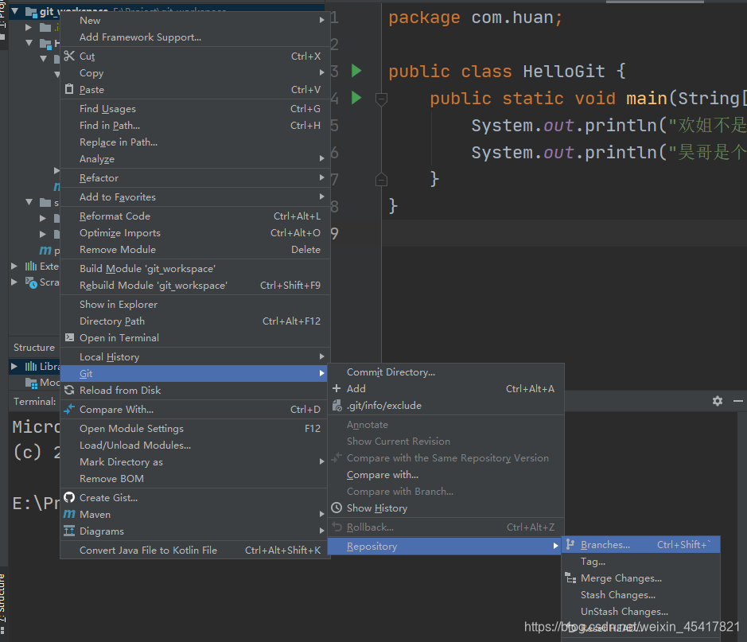Click the Show History clock icon
This screenshot has width=747, height=642.
[337, 508]
